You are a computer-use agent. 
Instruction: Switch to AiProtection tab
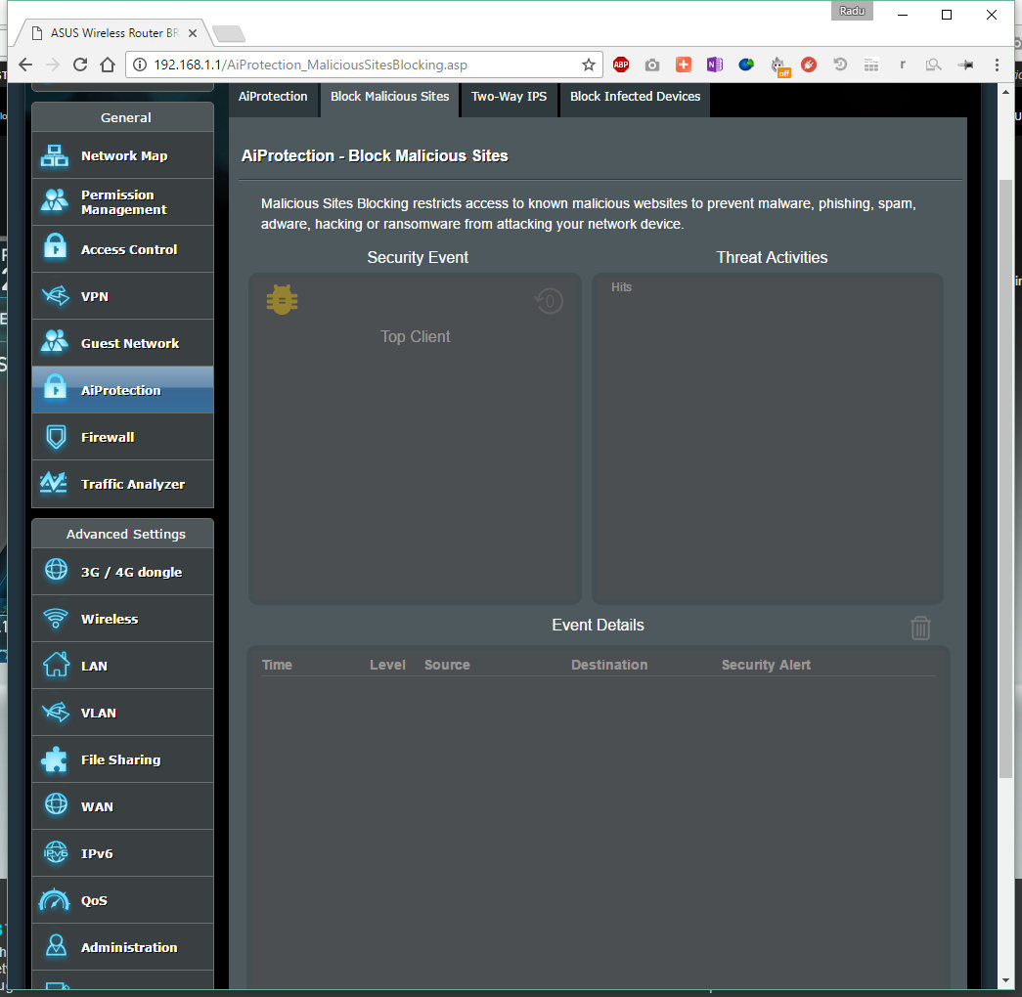click(x=273, y=97)
